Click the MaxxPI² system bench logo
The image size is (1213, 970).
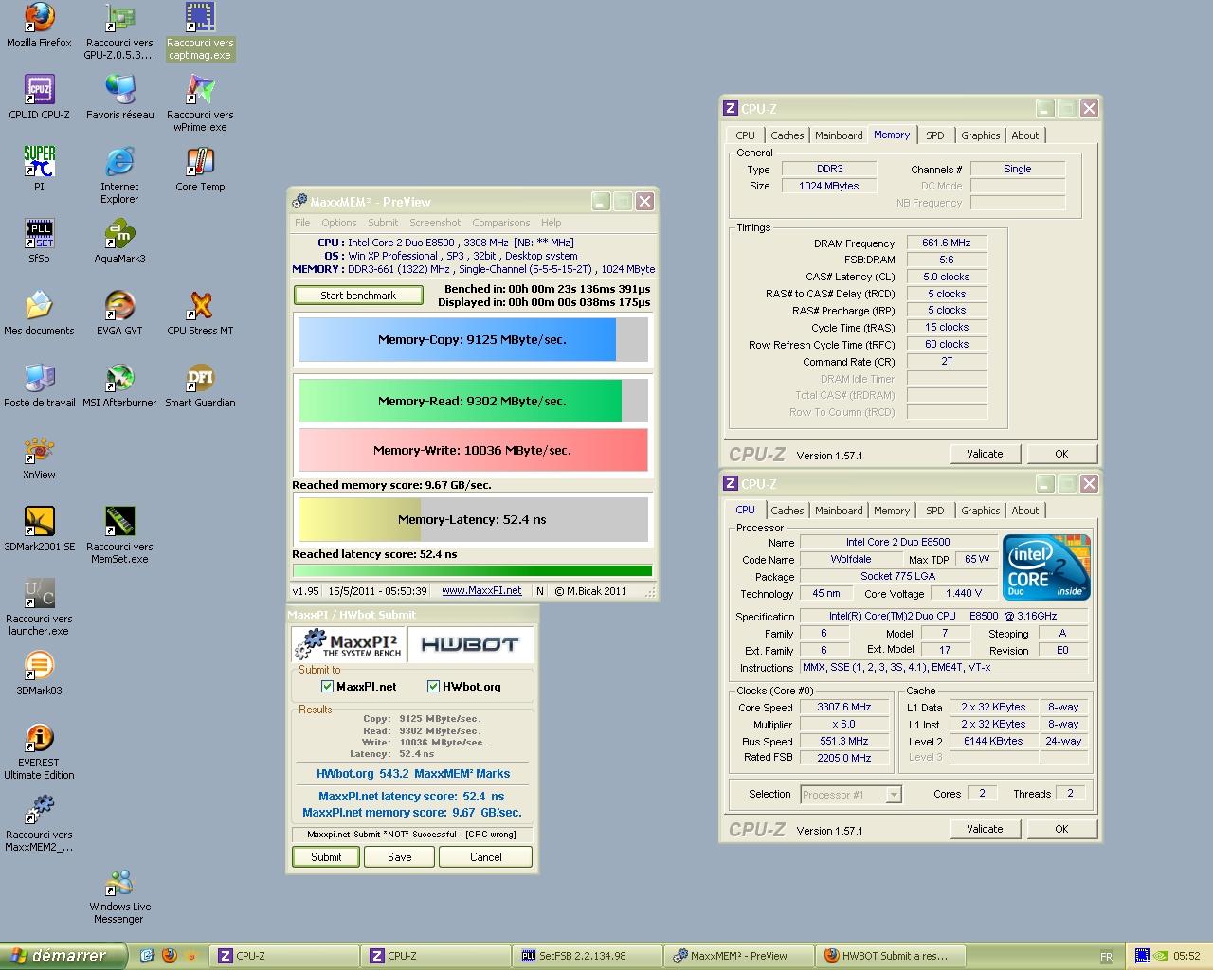[x=348, y=645]
